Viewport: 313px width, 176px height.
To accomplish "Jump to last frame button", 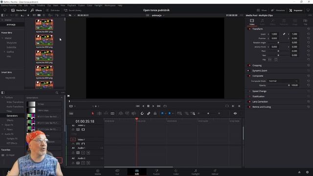I will [158, 106].
